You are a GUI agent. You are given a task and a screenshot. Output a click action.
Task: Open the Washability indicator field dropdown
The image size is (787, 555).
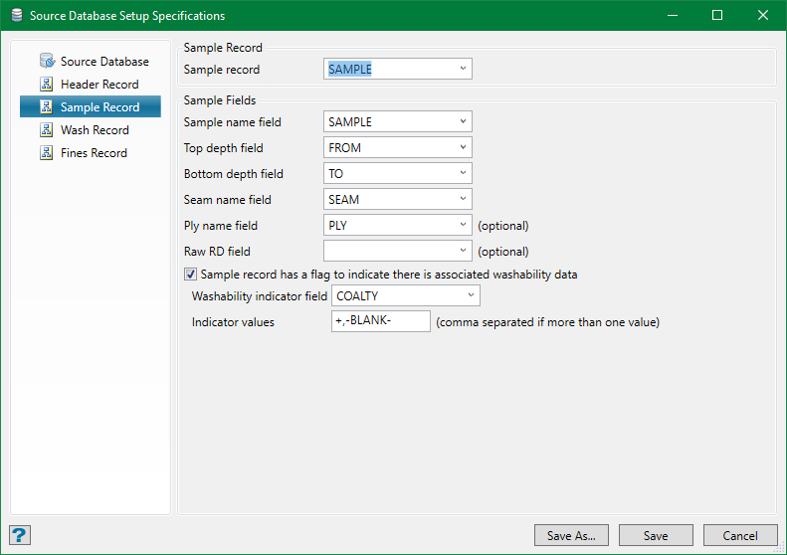[471, 295]
